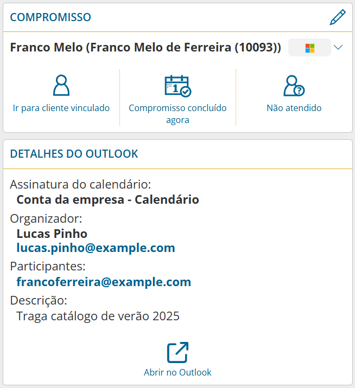
Task: Click the calendar checkmark icon
Action: [x=177, y=86]
